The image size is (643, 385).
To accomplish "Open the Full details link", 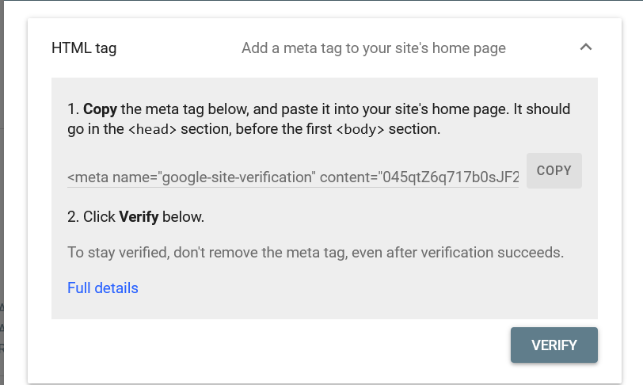I will (x=103, y=288).
